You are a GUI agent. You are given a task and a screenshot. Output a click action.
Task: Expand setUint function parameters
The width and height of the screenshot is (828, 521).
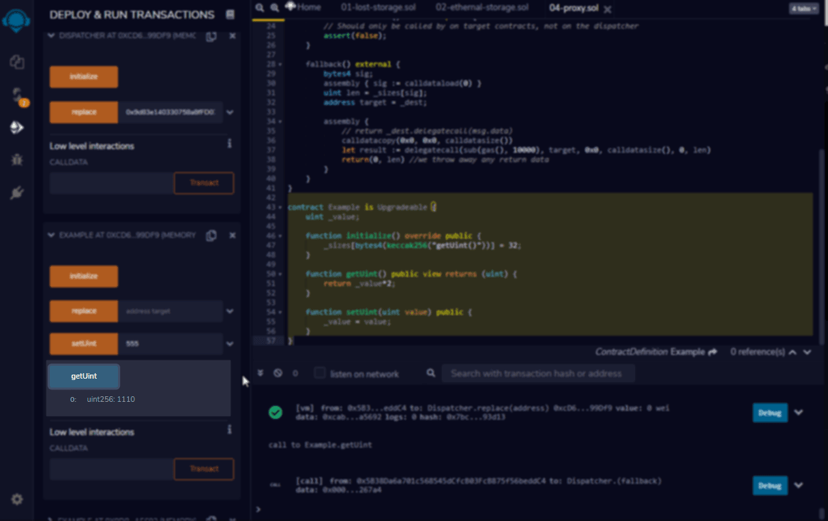point(231,344)
